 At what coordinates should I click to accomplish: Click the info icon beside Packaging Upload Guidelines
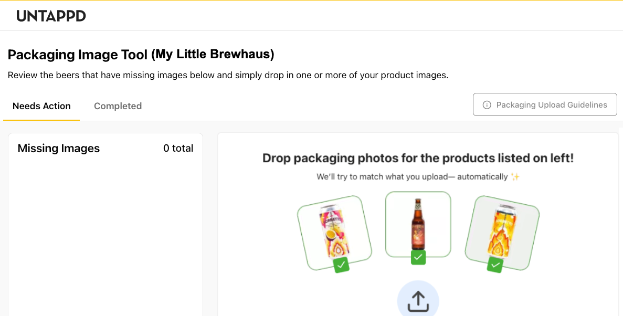click(487, 105)
